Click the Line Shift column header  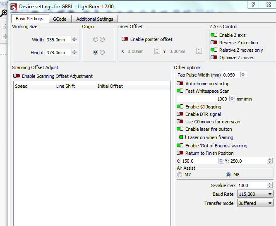point(75,86)
